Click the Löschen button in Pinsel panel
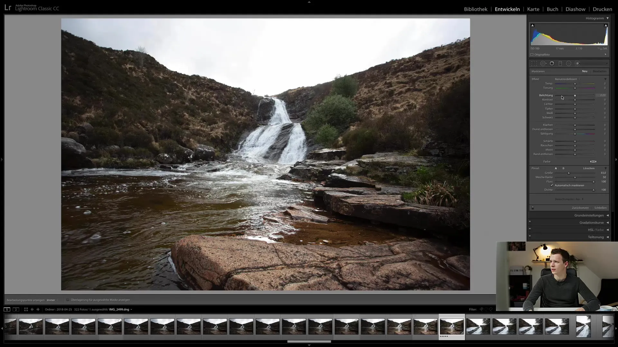The image size is (618, 347). [589, 168]
